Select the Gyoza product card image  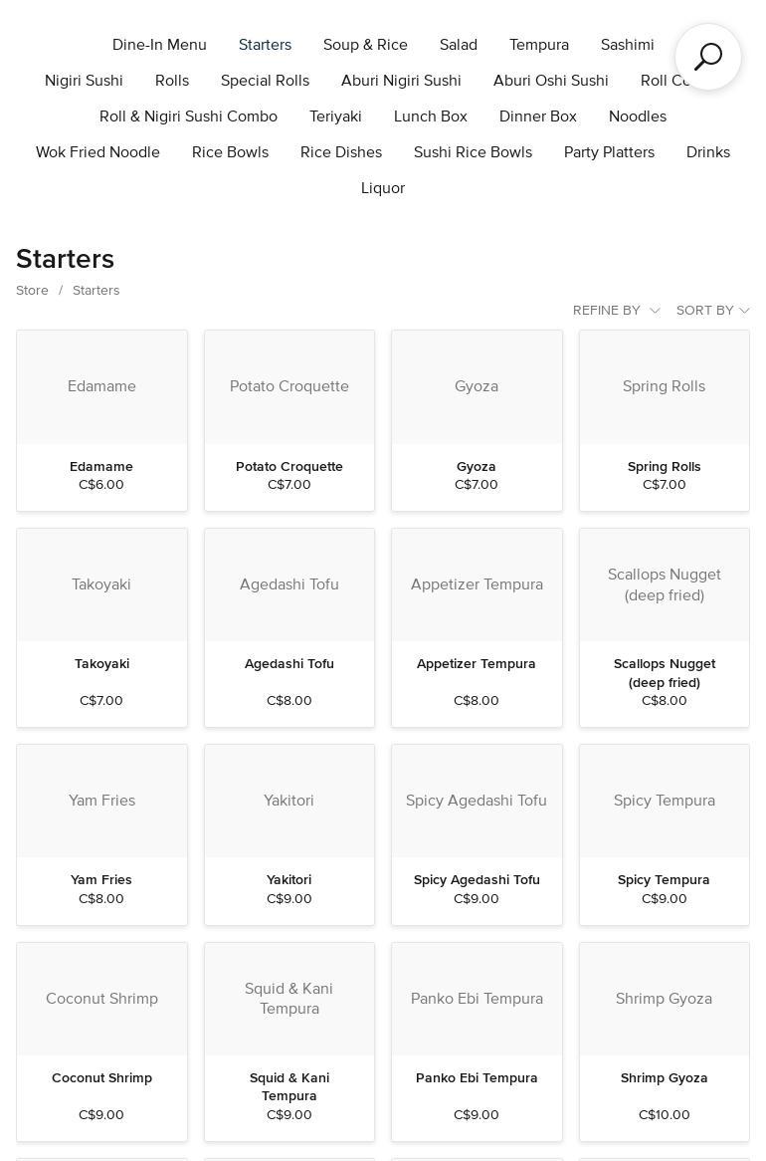[x=477, y=387]
